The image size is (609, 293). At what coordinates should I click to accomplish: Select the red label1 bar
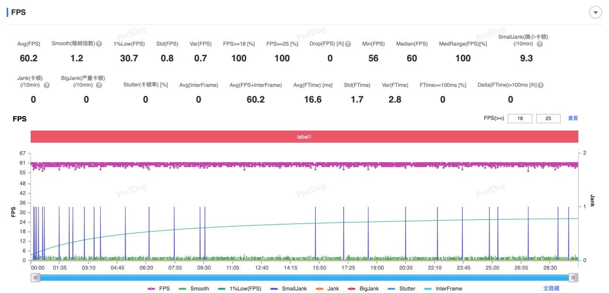pos(304,137)
